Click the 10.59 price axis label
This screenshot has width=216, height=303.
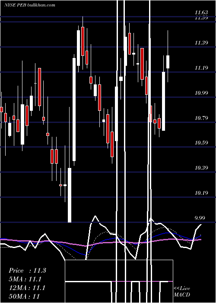click(201, 143)
